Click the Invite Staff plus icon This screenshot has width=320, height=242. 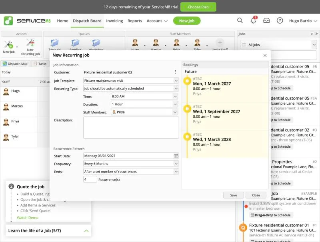[220, 43]
